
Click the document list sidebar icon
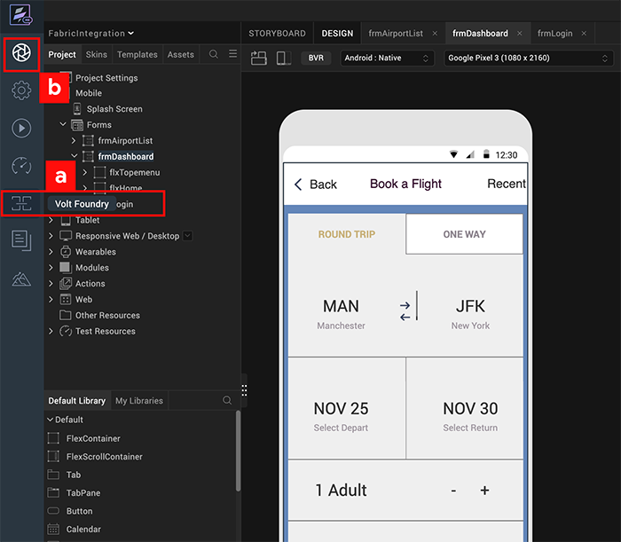coord(21,240)
